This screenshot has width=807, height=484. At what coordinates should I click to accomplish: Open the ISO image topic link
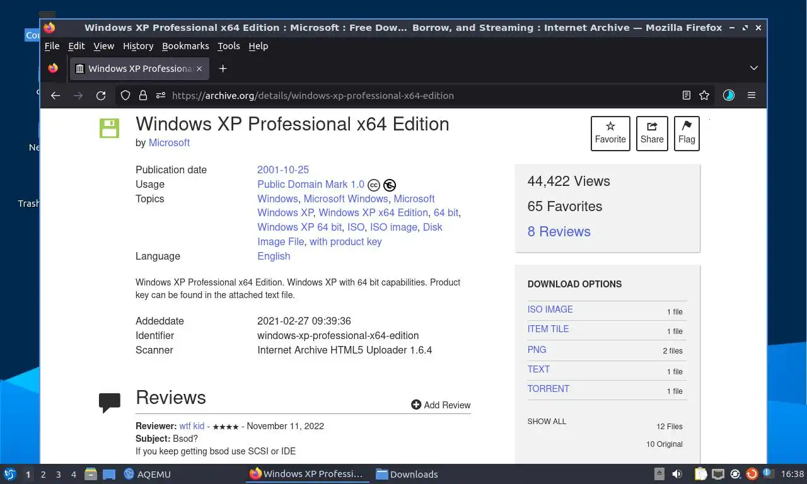pos(393,227)
